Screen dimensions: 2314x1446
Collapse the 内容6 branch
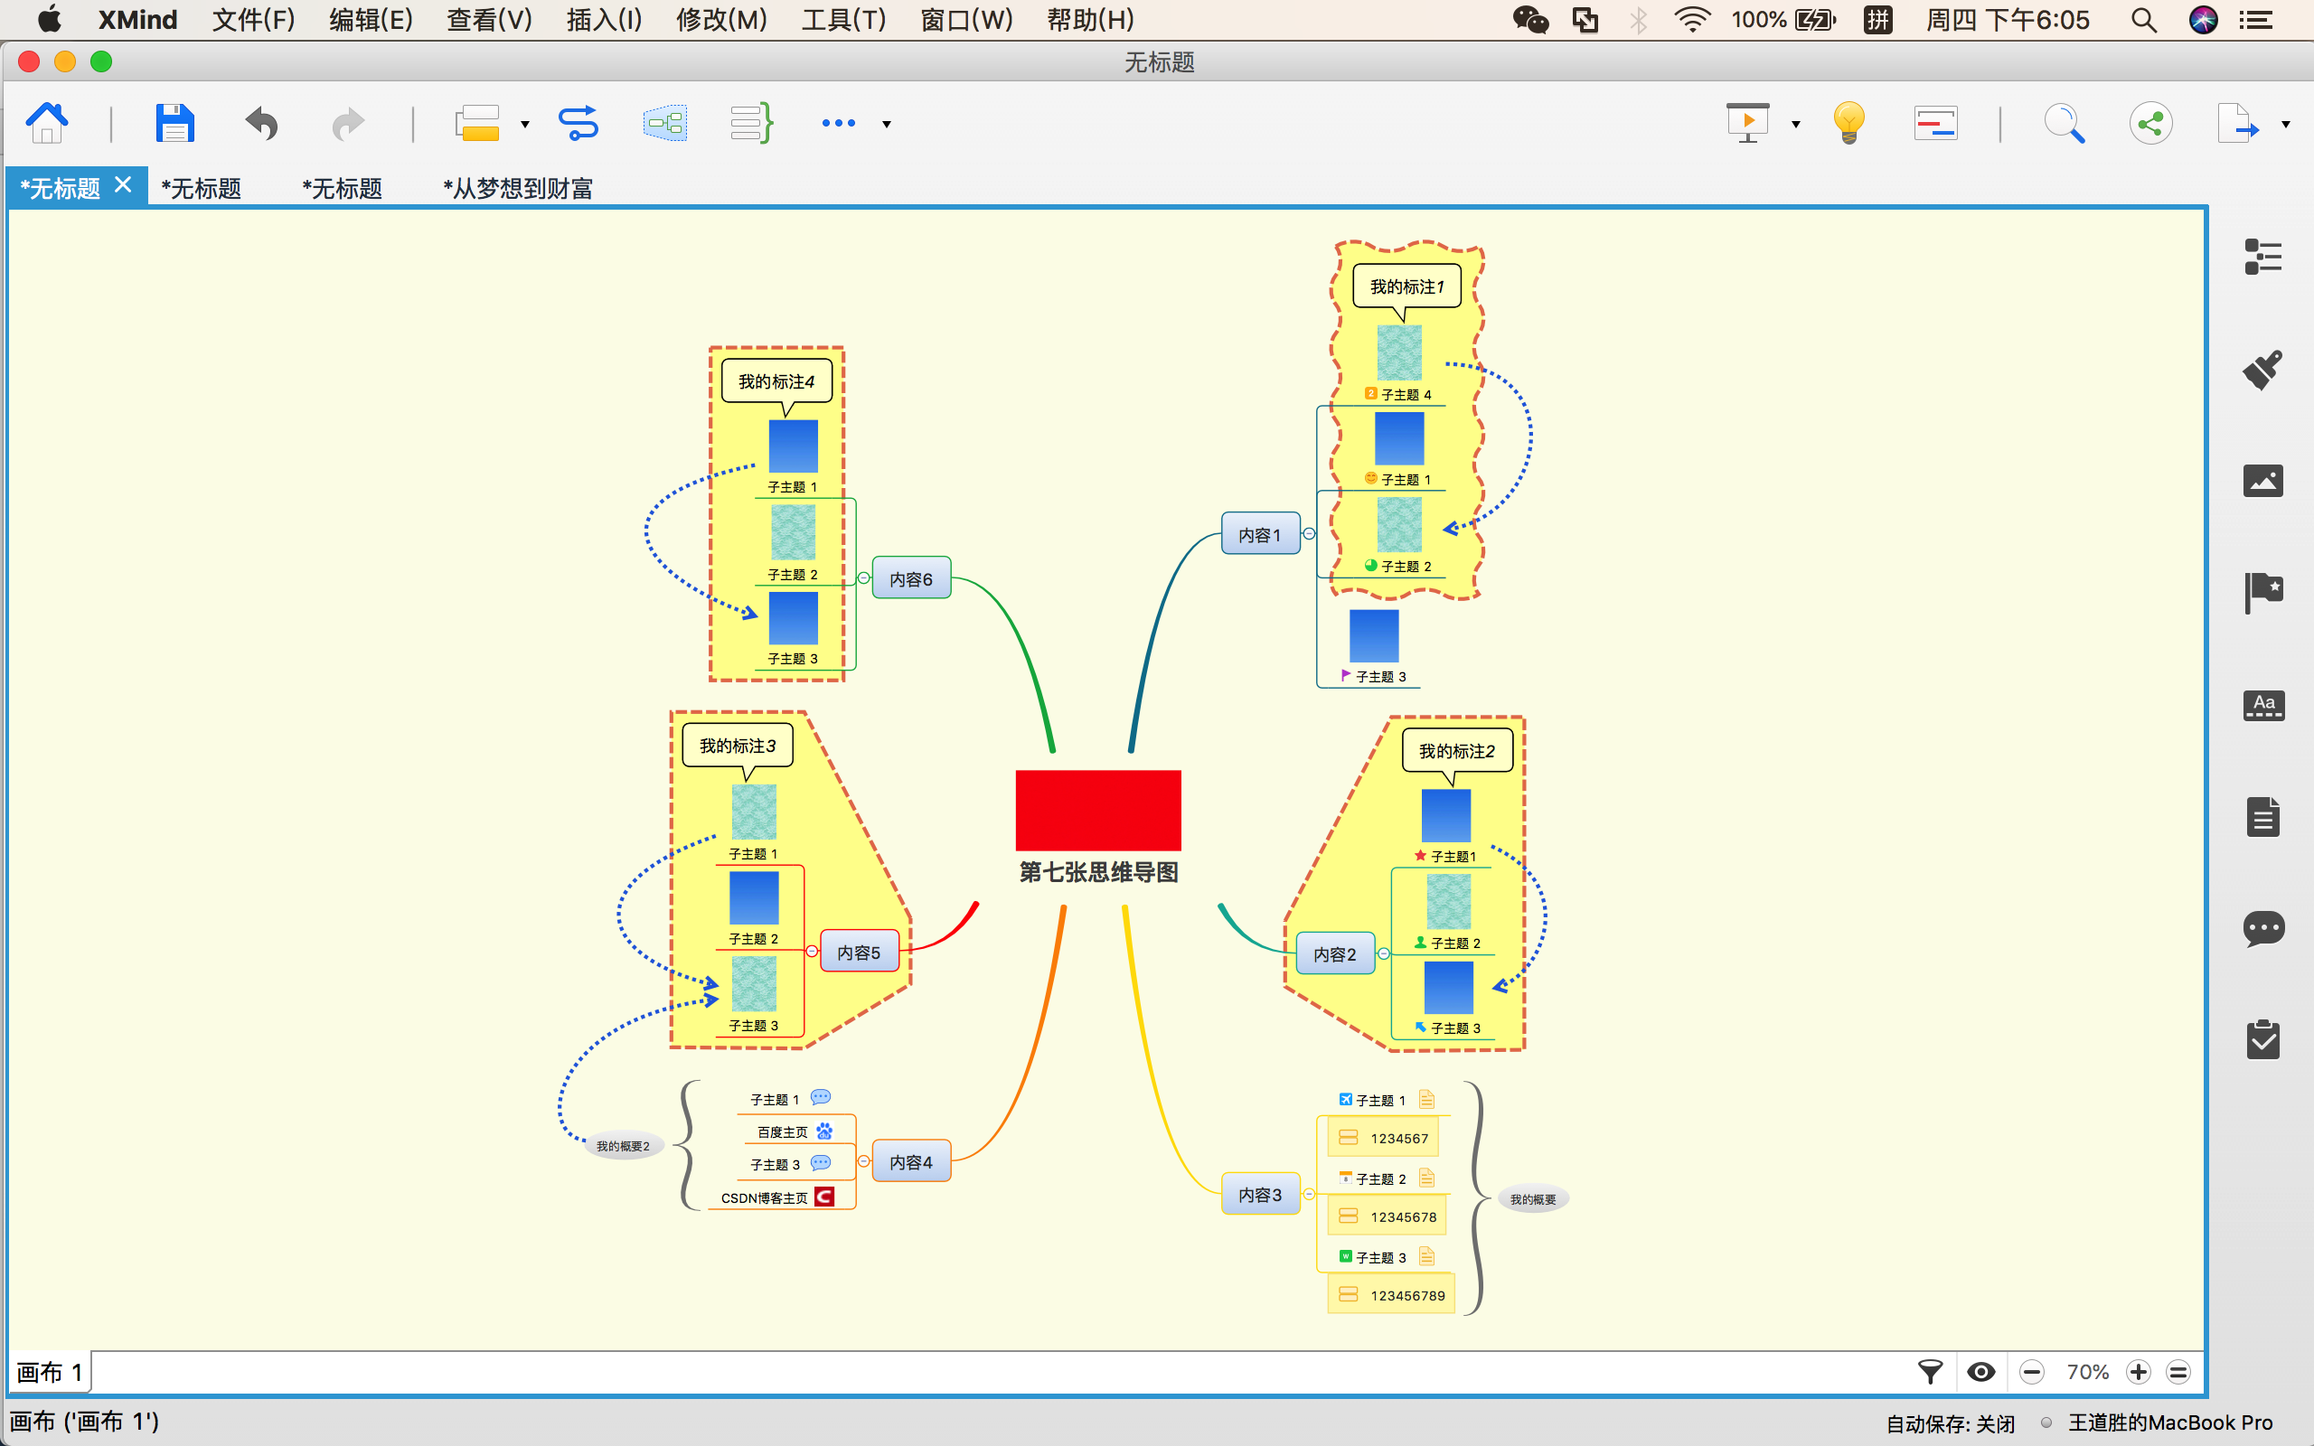pyautogui.click(x=863, y=578)
